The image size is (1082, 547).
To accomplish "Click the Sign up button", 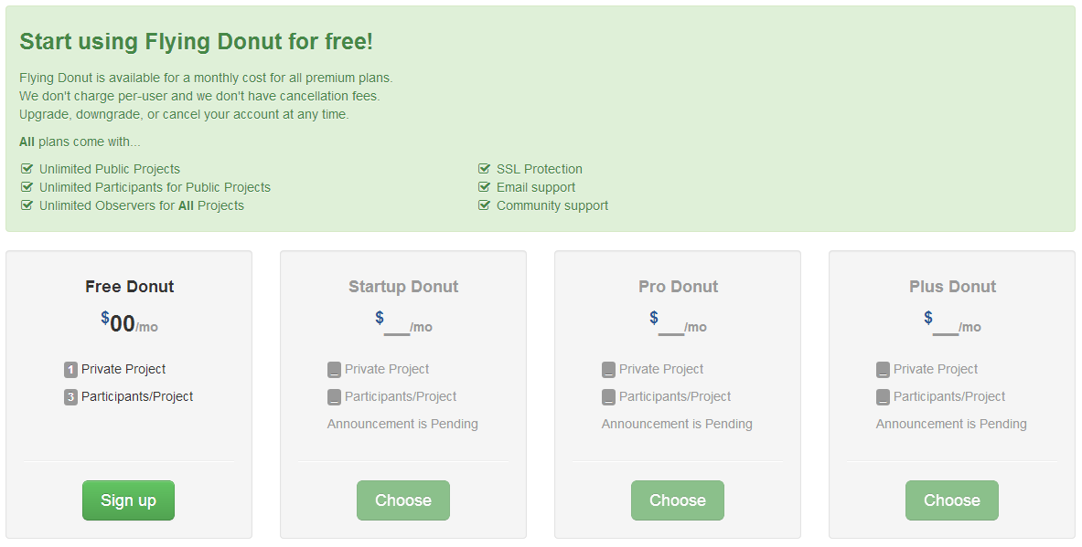I will 128,500.
